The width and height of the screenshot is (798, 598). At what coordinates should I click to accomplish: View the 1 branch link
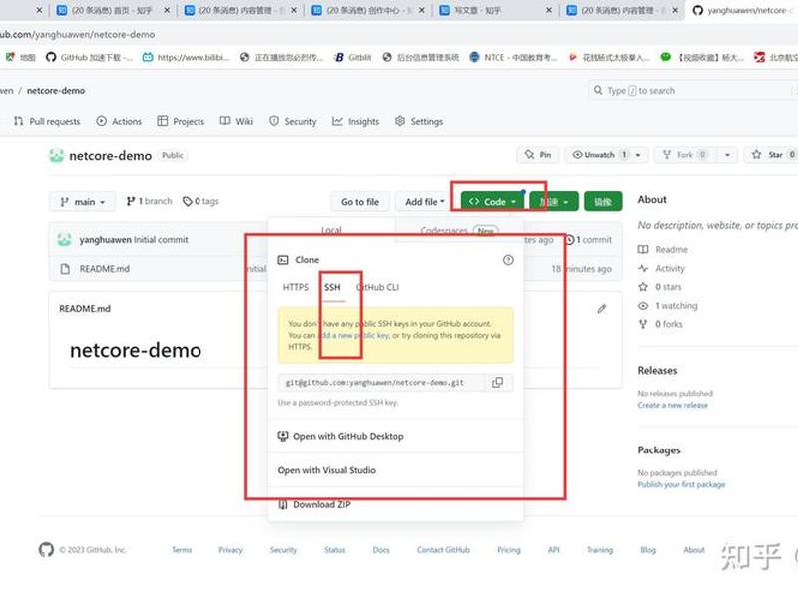pos(149,201)
